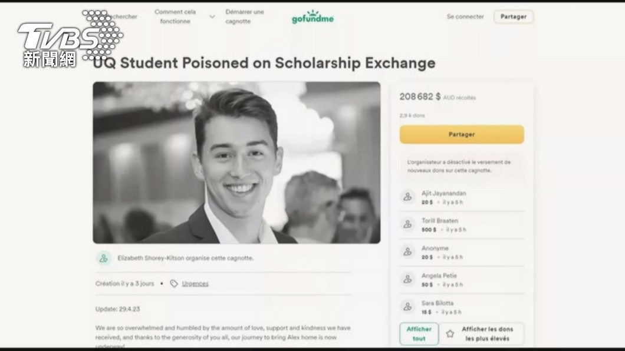Click Torill Braaten's donor avatar icon

(x=407, y=224)
